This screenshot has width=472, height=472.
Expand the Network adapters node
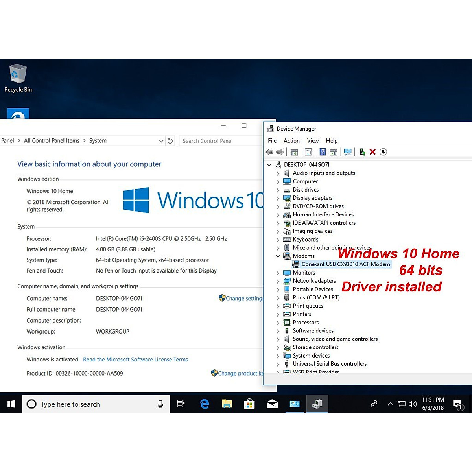(278, 281)
